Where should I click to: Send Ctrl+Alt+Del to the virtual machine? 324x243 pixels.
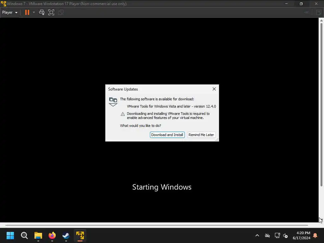pos(42,12)
